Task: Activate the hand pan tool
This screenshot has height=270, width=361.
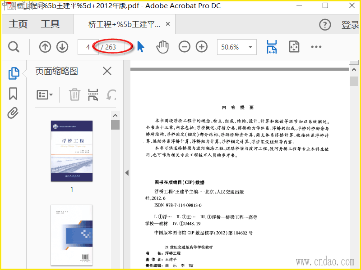Action: click(162, 47)
